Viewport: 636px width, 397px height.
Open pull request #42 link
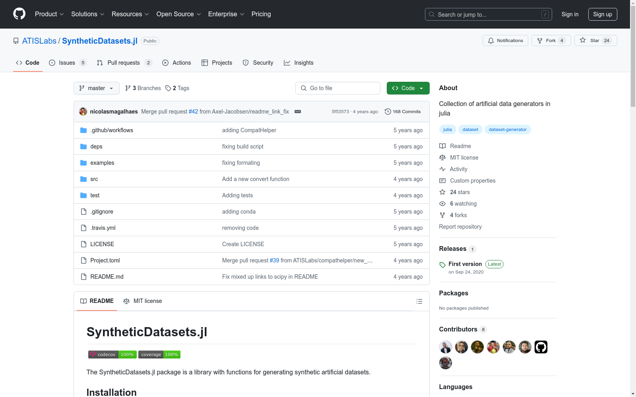pos(193,112)
